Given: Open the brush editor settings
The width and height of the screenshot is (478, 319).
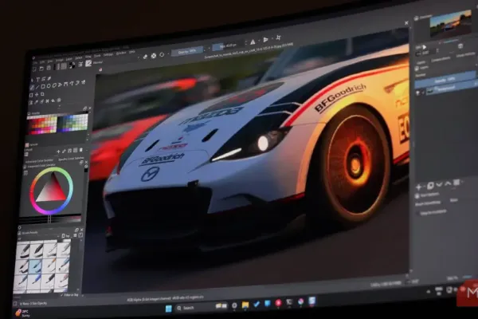Looking at the screenshot, I should tap(80, 64).
